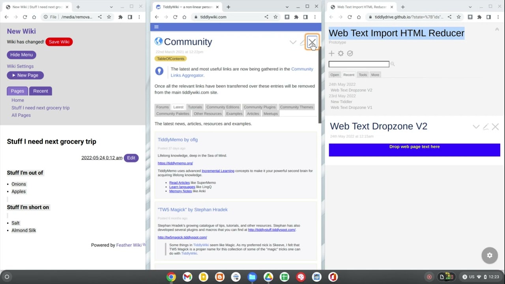
Task: Close the Community tiddler
Action: point(312,42)
